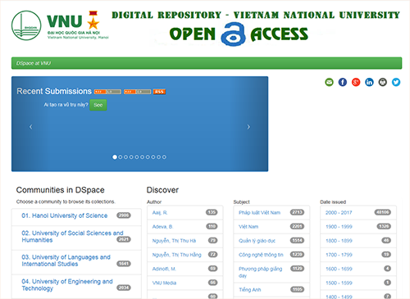
Task: Browse items dated 2000 - 2017
Action: click(339, 213)
